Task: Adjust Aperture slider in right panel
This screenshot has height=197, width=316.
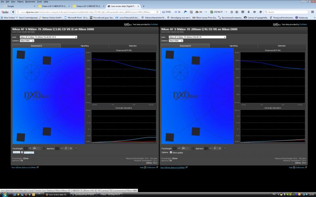Action: pyautogui.click(x=215, y=148)
